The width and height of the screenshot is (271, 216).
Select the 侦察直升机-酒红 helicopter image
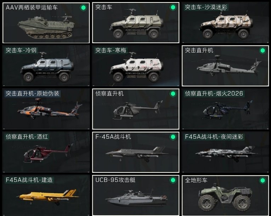coord(48,153)
